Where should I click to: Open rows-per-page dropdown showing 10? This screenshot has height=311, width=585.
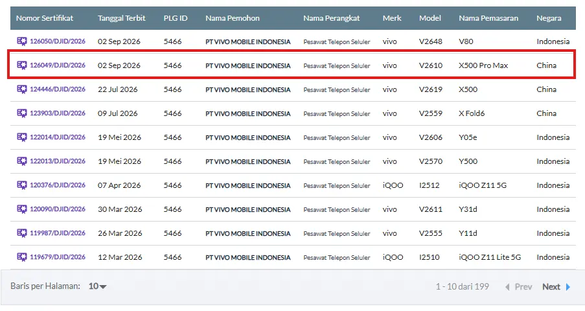coord(97,286)
